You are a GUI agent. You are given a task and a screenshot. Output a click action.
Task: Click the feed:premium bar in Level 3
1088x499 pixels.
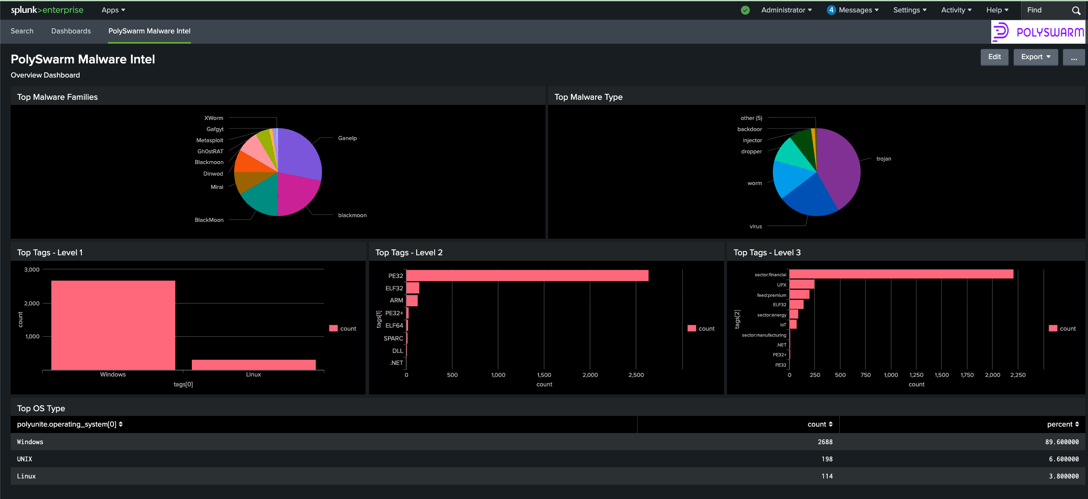tap(799, 295)
